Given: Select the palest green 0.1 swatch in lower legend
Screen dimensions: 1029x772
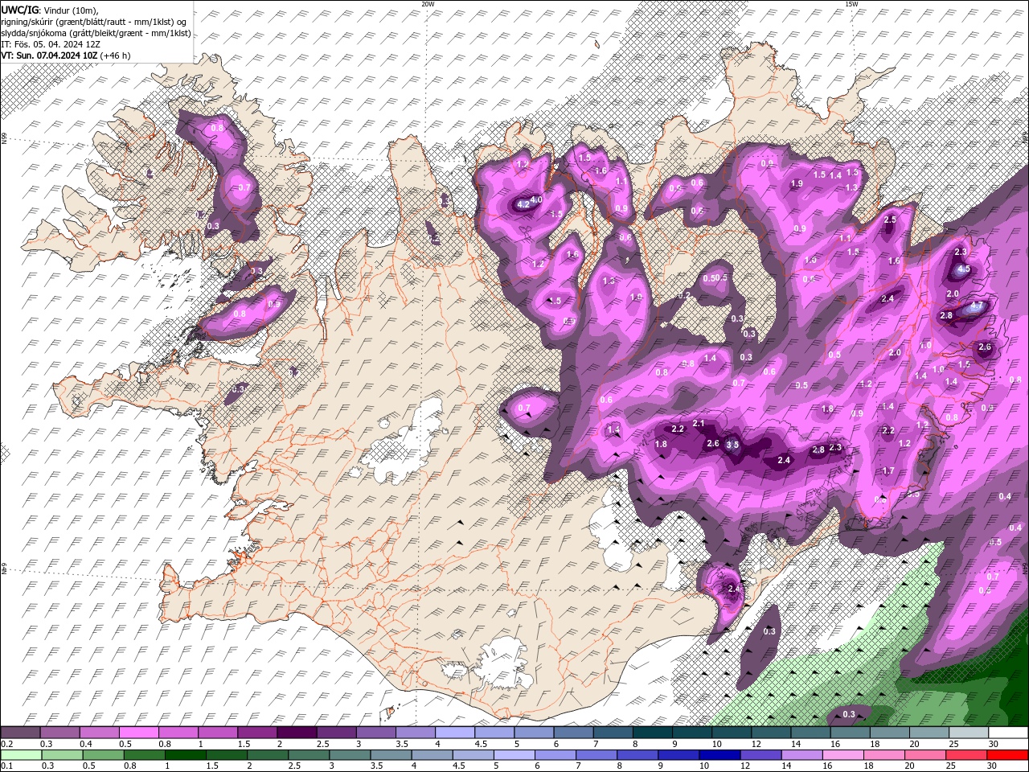Looking at the screenshot, I should click(x=21, y=755).
